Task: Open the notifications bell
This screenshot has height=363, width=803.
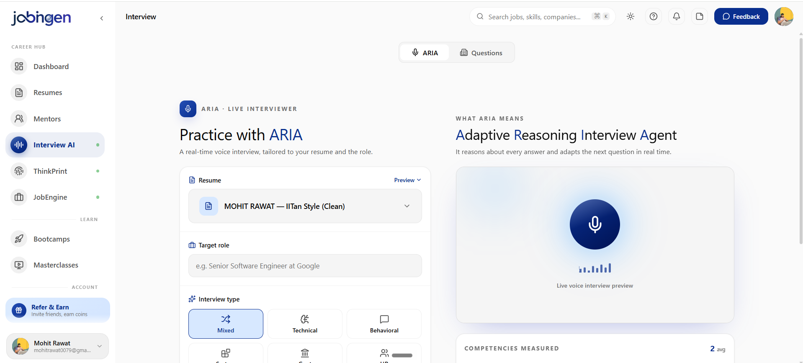Action: pyautogui.click(x=677, y=16)
